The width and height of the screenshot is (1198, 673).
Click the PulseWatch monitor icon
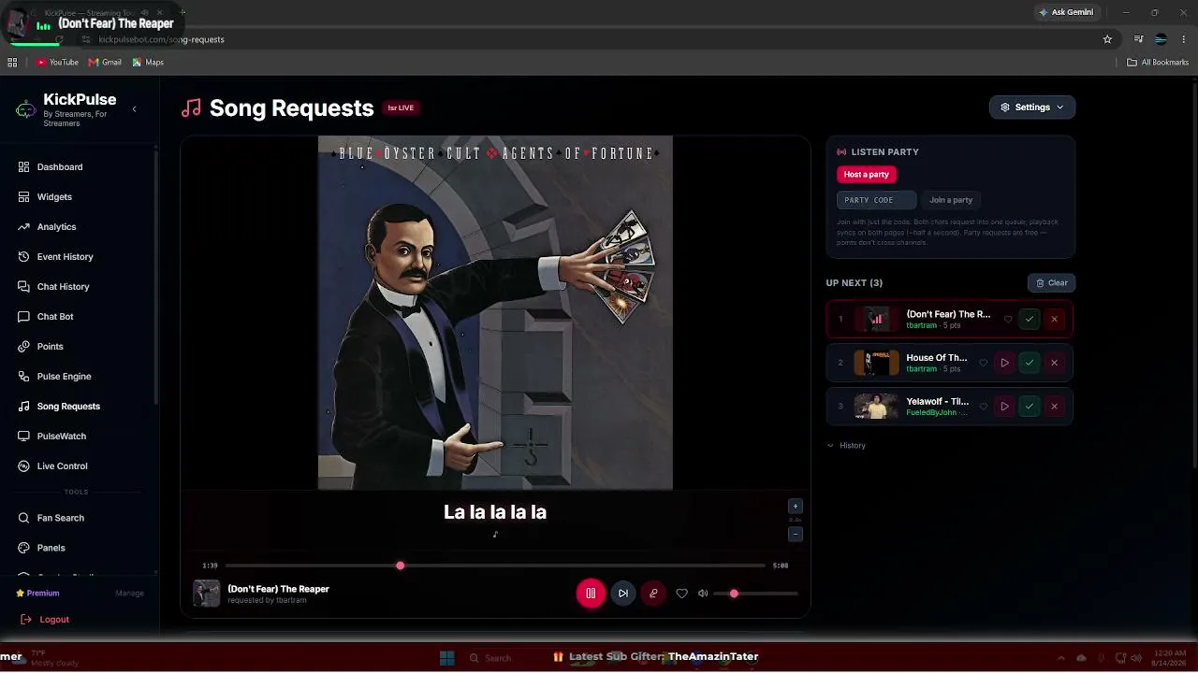point(24,437)
